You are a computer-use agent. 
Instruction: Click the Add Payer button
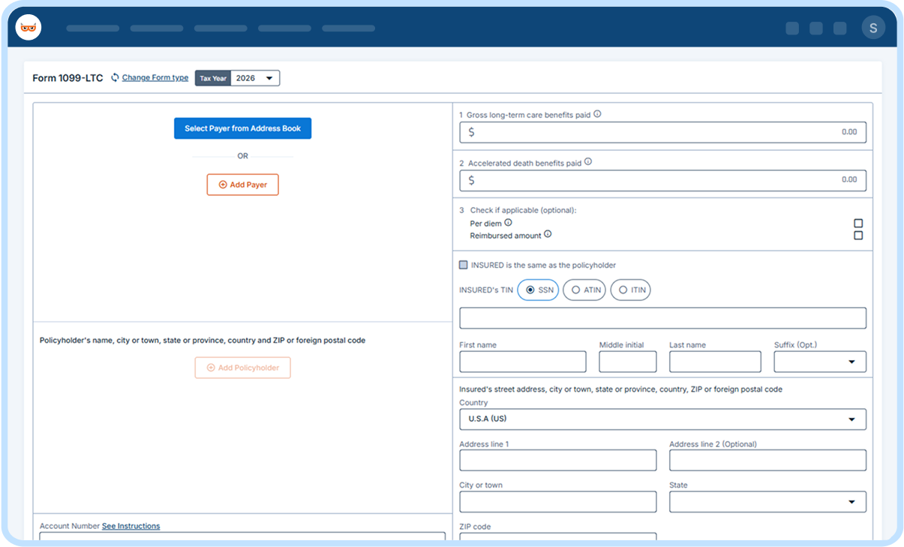(x=242, y=185)
